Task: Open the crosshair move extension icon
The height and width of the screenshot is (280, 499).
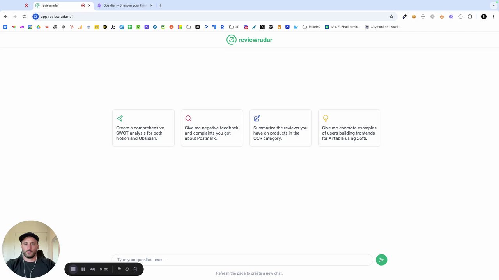Action: click(423, 17)
